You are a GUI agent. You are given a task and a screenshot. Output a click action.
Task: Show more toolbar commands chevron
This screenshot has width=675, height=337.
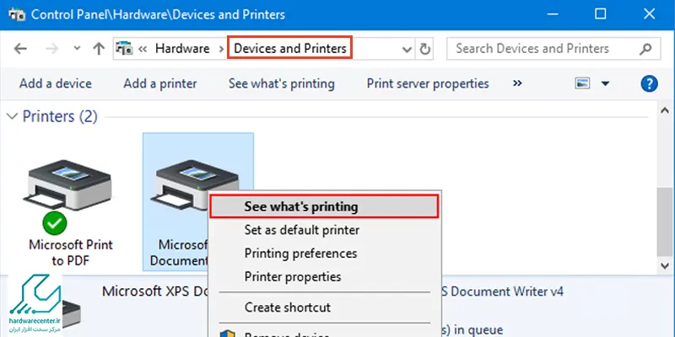[517, 83]
